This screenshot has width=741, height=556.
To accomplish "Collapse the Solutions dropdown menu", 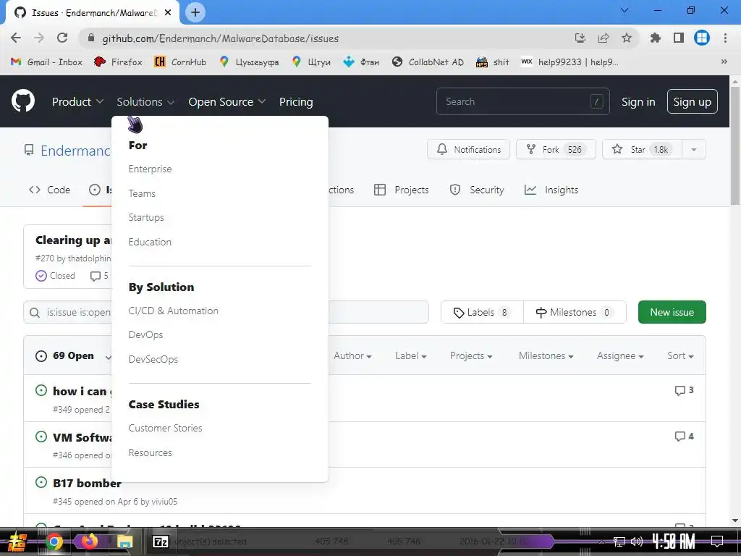I will 145,101.
